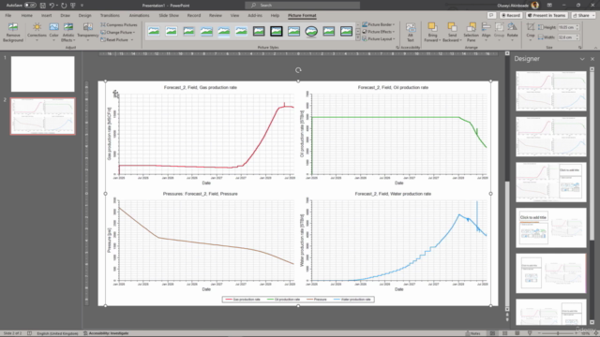Screen dimensions: 600x337
Task: Click the Share button
Action: pyautogui.click(x=583, y=15)
